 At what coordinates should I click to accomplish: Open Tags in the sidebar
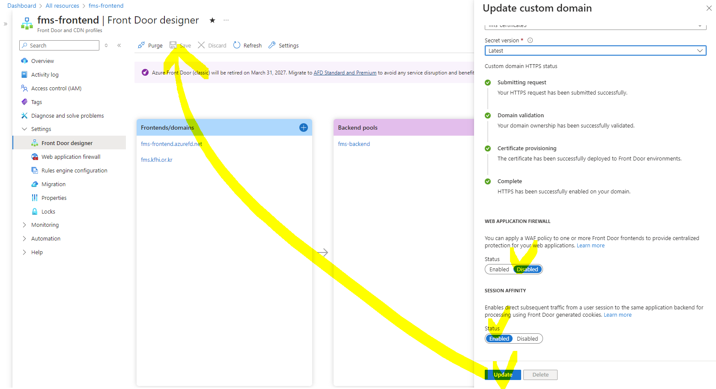36,102
